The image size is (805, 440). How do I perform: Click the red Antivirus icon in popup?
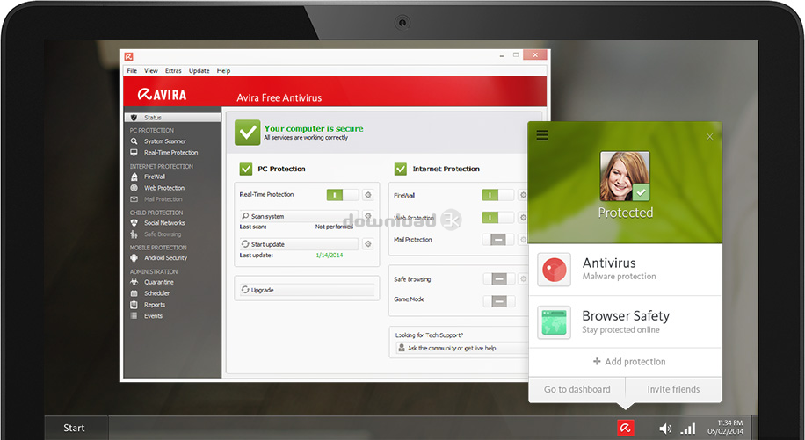pyautogui.click(x=554, y=269)
